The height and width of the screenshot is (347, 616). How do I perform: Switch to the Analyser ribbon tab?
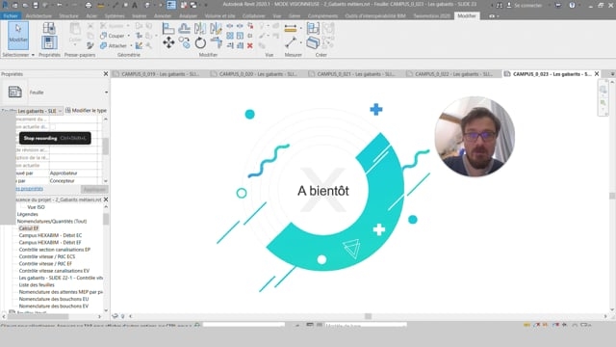pos(189,15)
